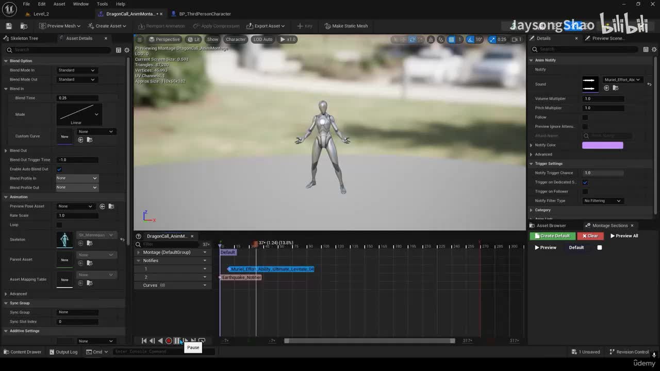Open the Blend Mode Out dropdown
This screenshot has height=371, width=660.
pyautogui.click(x=76, y=79)
